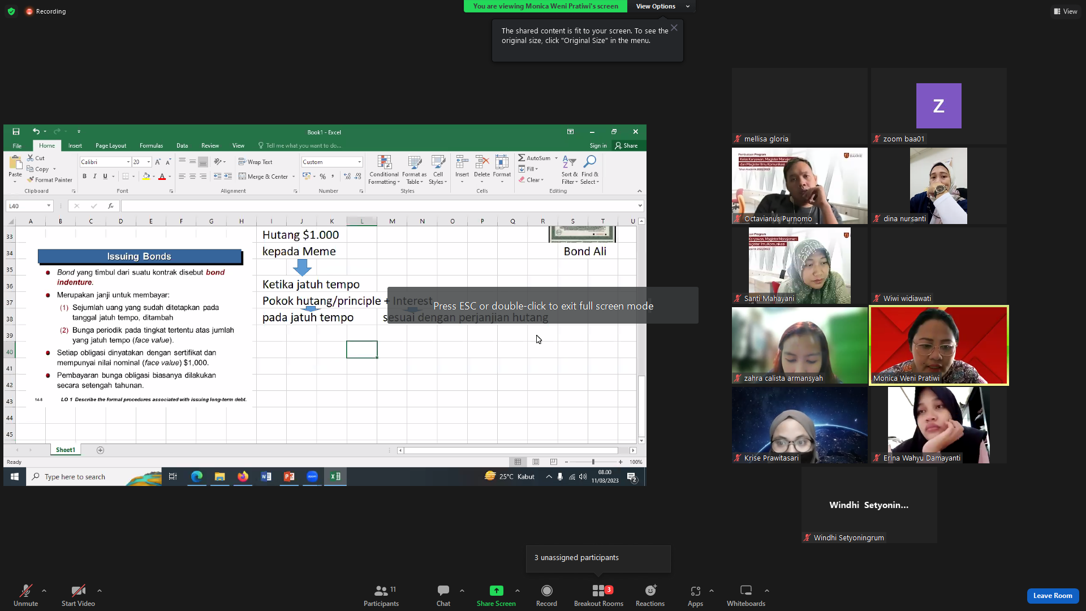Expand the View Options dropdown
The width and height of the screenshot is (1086, 611).
click(662, 6)
